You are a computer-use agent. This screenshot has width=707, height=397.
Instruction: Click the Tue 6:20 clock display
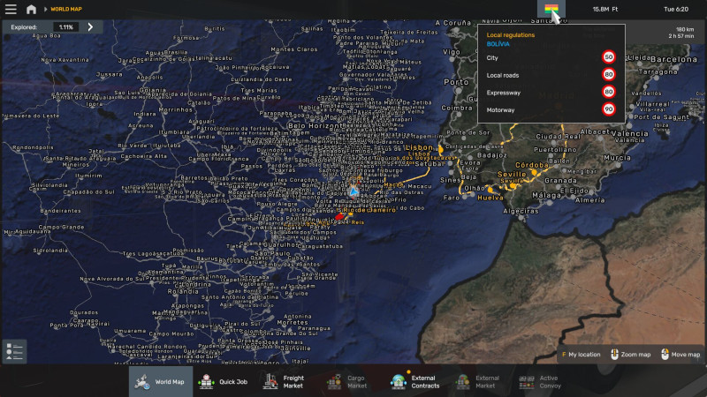(x=676, y=9)
